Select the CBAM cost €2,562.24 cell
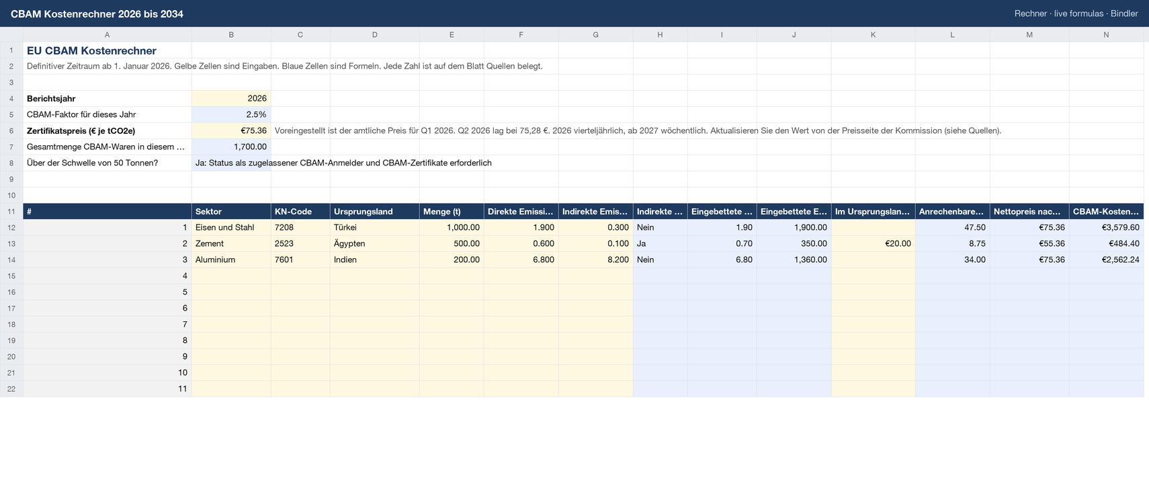The height and width of the screenshot is (484, 1149). [x=1106, y=259]
